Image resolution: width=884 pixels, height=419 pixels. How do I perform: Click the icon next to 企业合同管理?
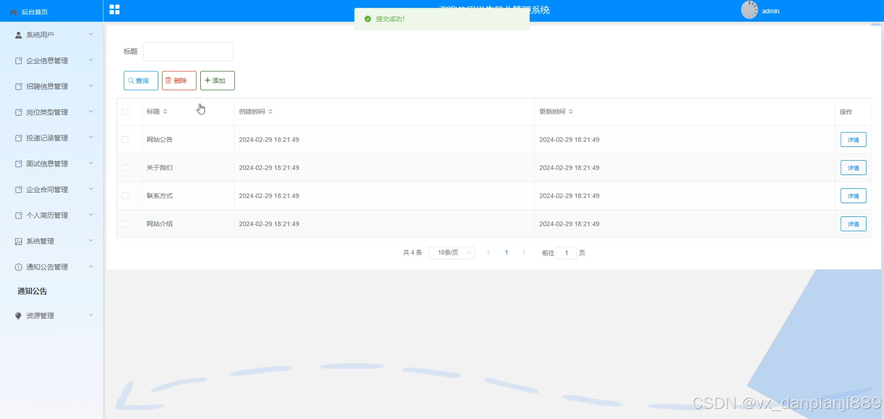tap(19, 190)
